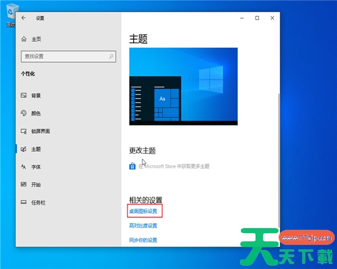Open 桌面图标设置 link
Viewport: 337px width, 269px height.
pos(143,211)
